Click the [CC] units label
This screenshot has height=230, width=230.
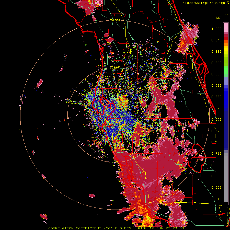pos(218,18)
